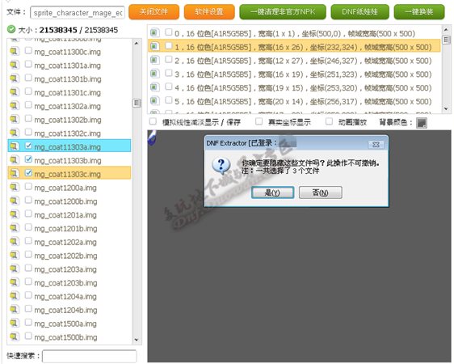Select frame row 0 with 宽高(1 x 1)
The width and height of the screenshot is (454, 364).
(295, 33)
